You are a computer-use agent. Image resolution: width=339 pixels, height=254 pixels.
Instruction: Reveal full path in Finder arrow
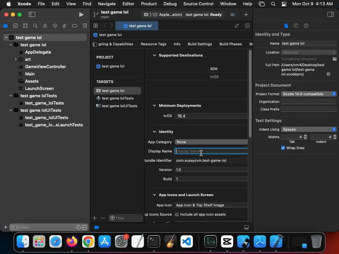328,74
